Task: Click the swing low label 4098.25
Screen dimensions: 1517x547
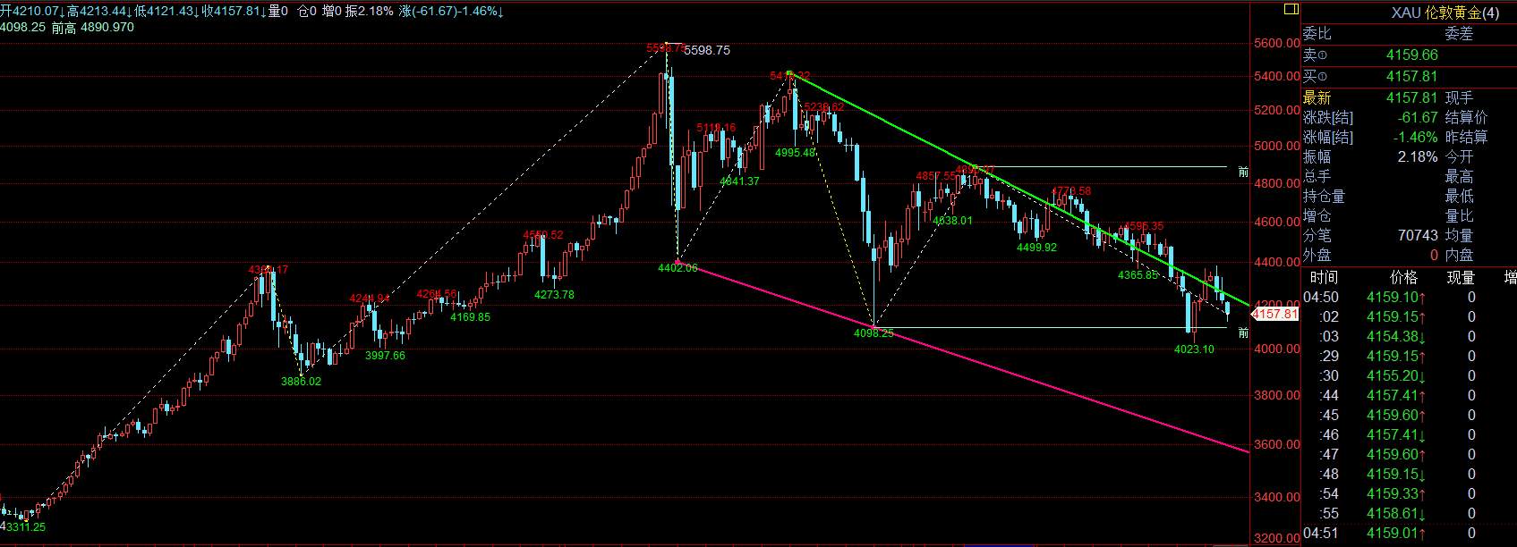Action: click(874, 333)
